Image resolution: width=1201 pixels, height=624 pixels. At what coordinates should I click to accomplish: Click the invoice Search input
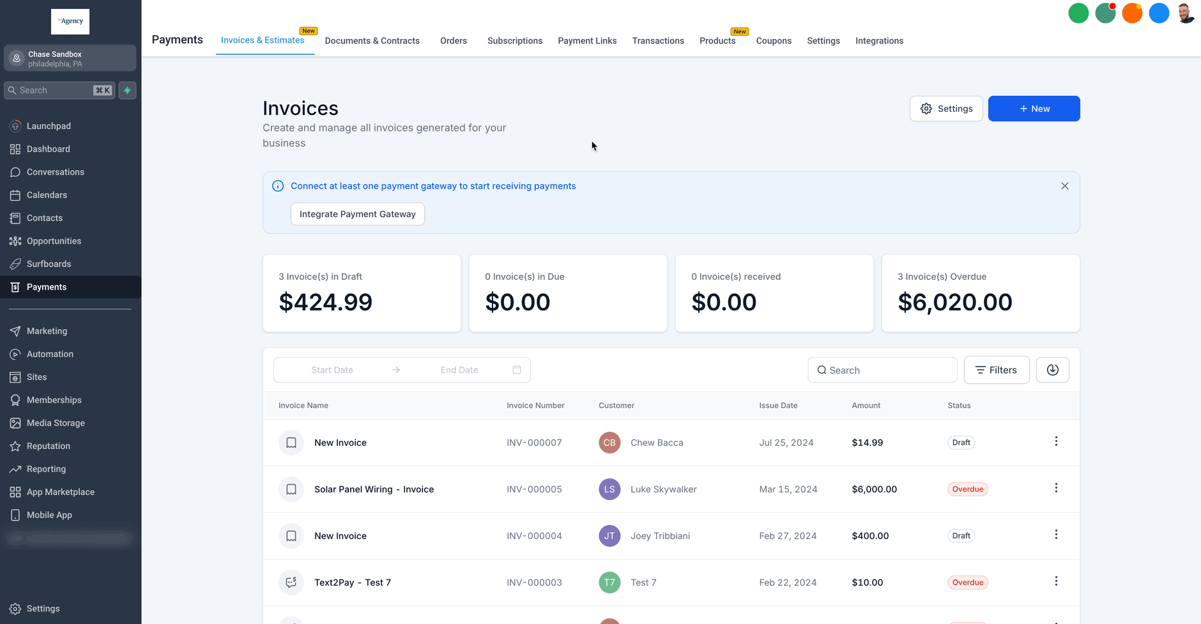point(882,370)
